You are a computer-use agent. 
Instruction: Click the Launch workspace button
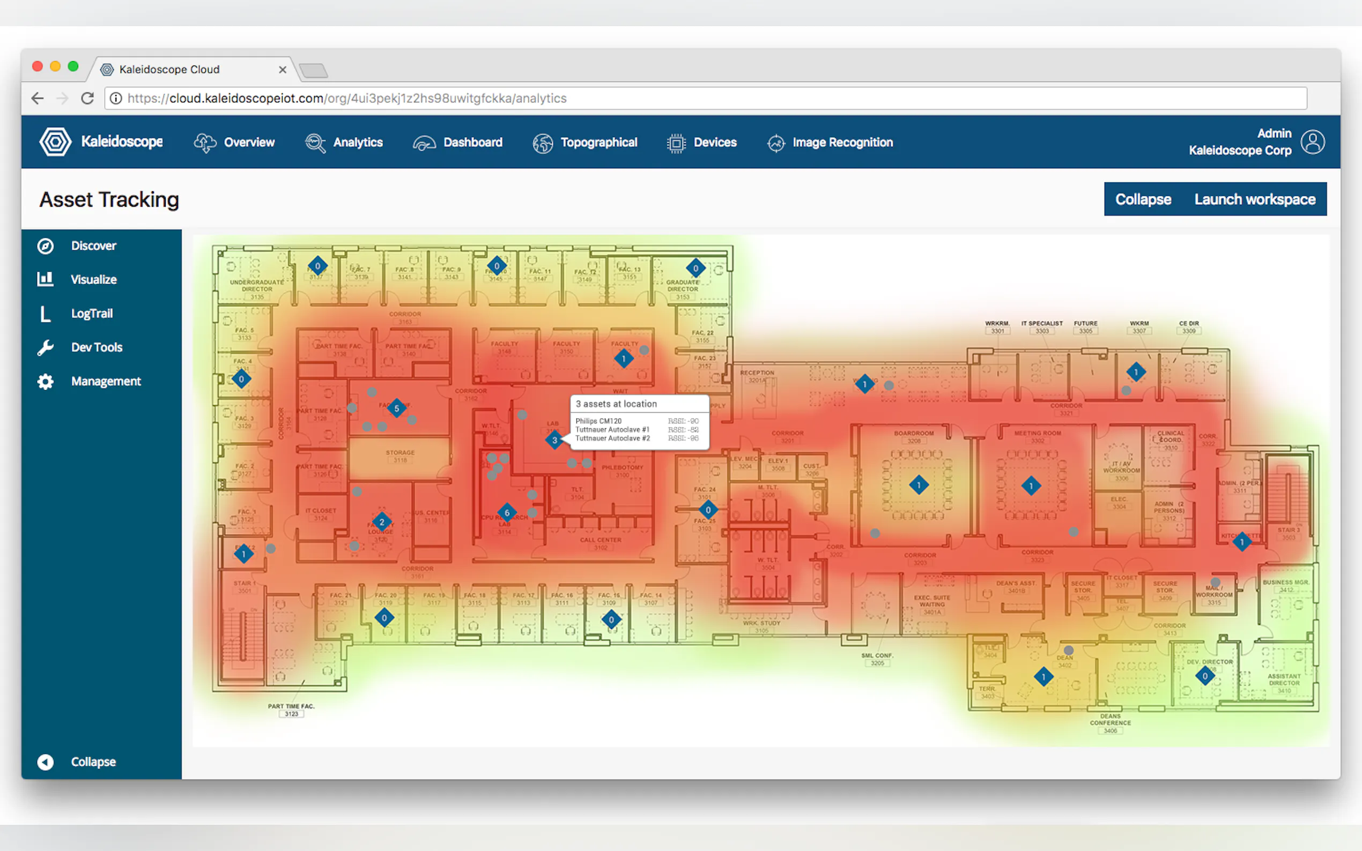pos(1254,199)
